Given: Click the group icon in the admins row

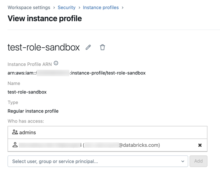Looking at the screenshot, I should (x=15, y=132).
